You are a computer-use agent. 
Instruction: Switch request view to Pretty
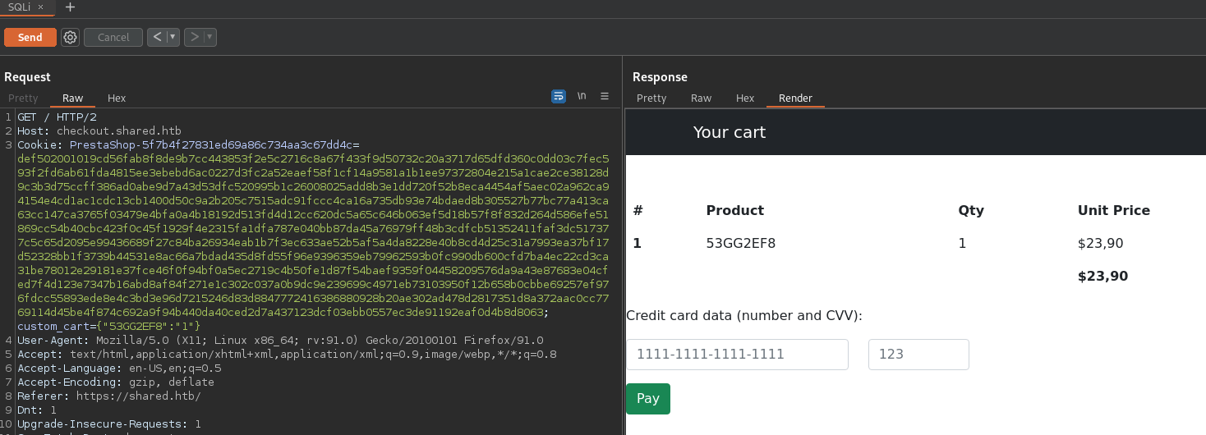23,98
